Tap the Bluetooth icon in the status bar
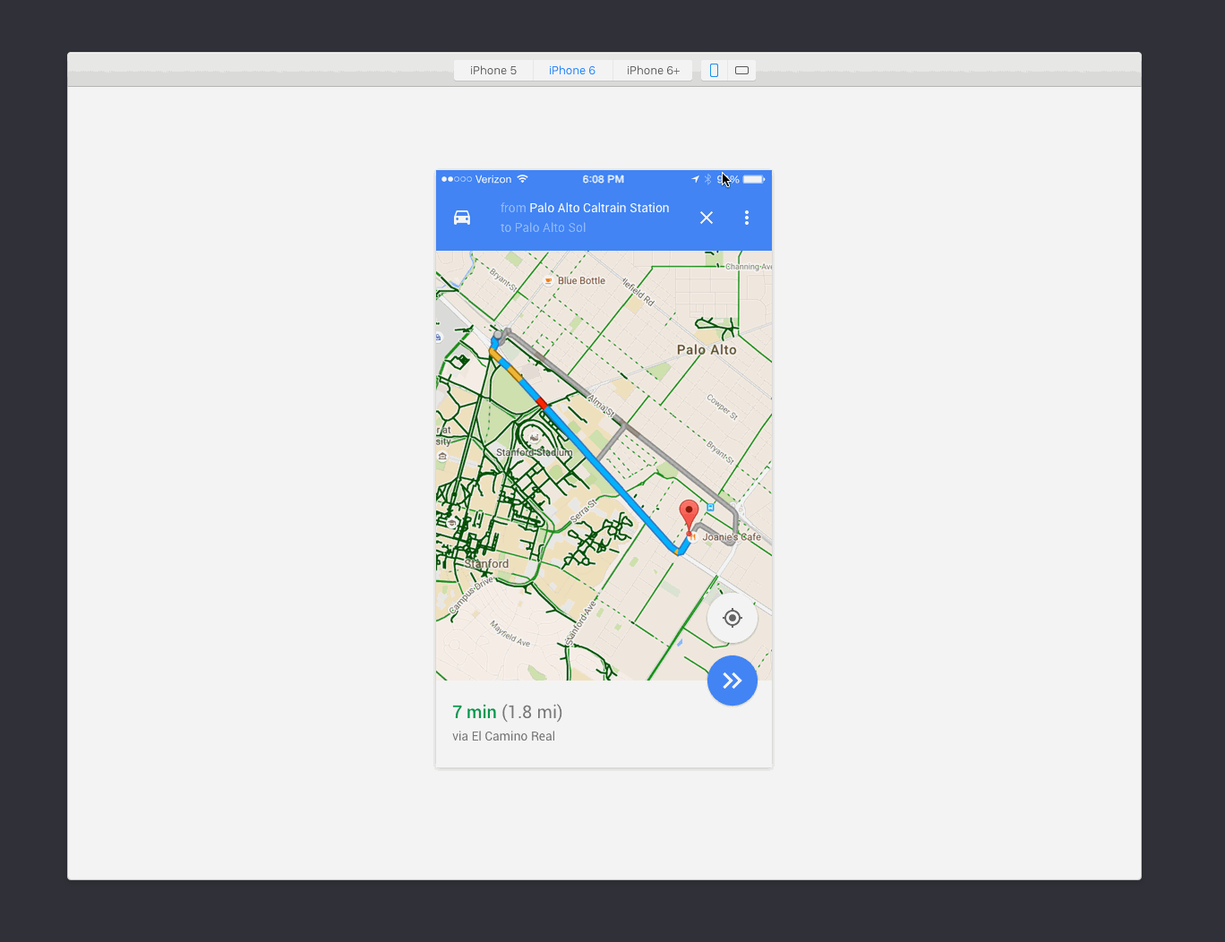 (x=707, y=179)
